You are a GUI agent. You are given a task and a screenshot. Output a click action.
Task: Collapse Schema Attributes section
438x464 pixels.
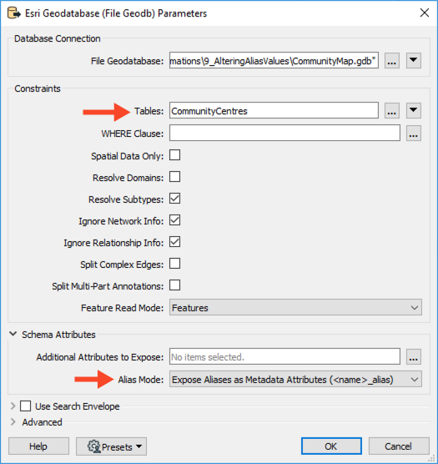[x=13, y=334]
